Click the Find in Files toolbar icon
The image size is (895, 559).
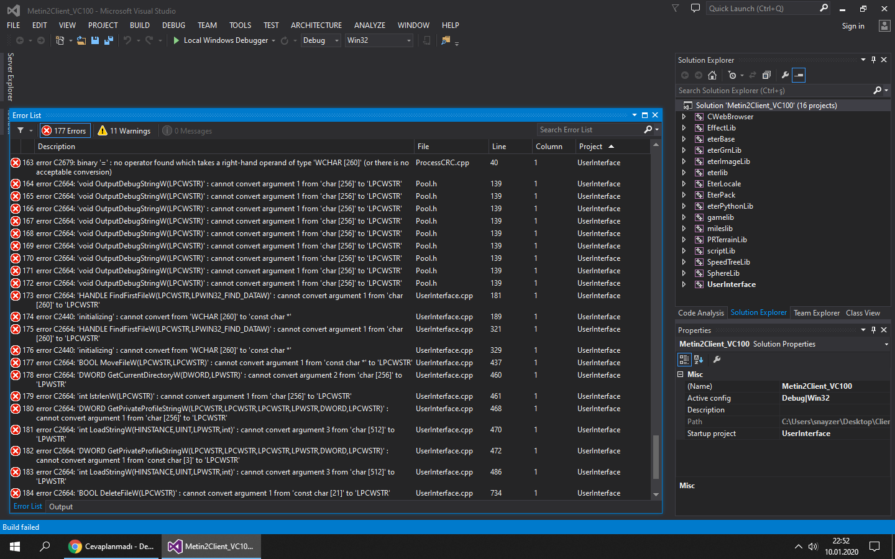(x=446, y=40)
